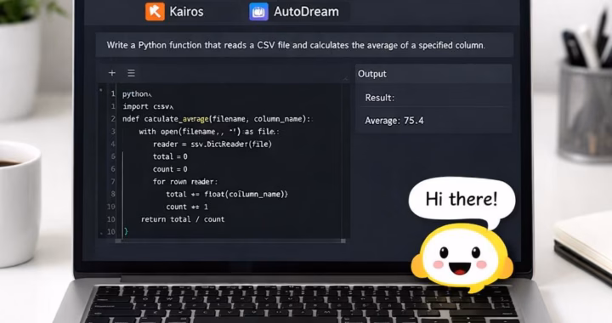Click the 'count += 1' code line

click(187, 207)
